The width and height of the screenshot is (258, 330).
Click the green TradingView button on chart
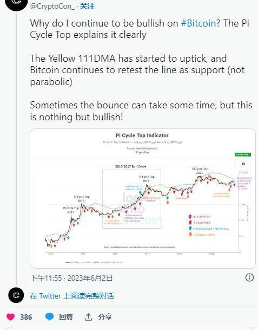(x=243, y=154)
